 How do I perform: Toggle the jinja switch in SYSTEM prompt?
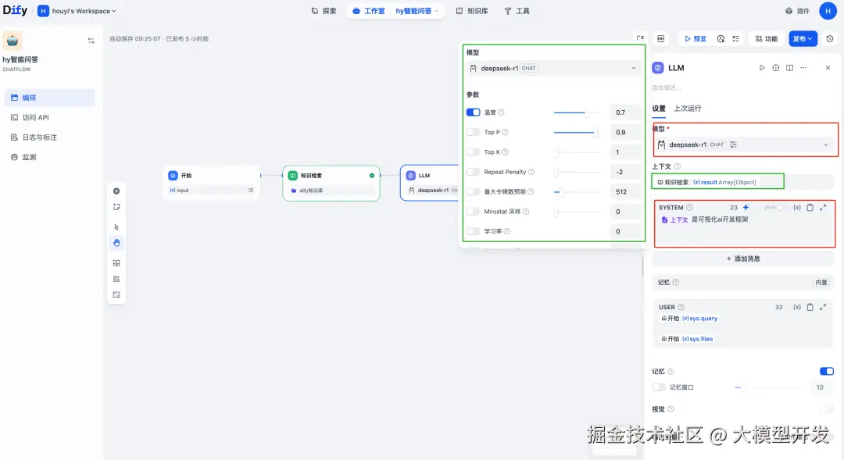pyautogui.click(x=781, y=207)
